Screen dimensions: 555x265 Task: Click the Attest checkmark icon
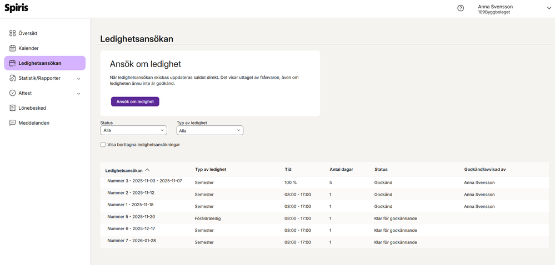tap(12, 93)
